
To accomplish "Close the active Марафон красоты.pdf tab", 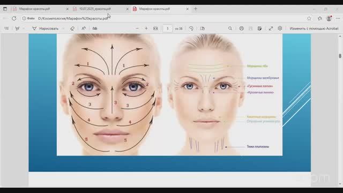I will point(187,9).
